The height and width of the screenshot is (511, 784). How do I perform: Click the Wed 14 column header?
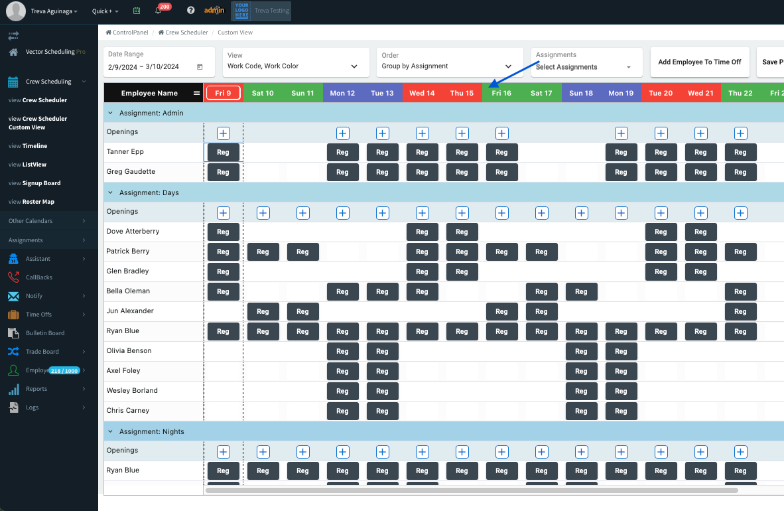[x=422, y=93]
